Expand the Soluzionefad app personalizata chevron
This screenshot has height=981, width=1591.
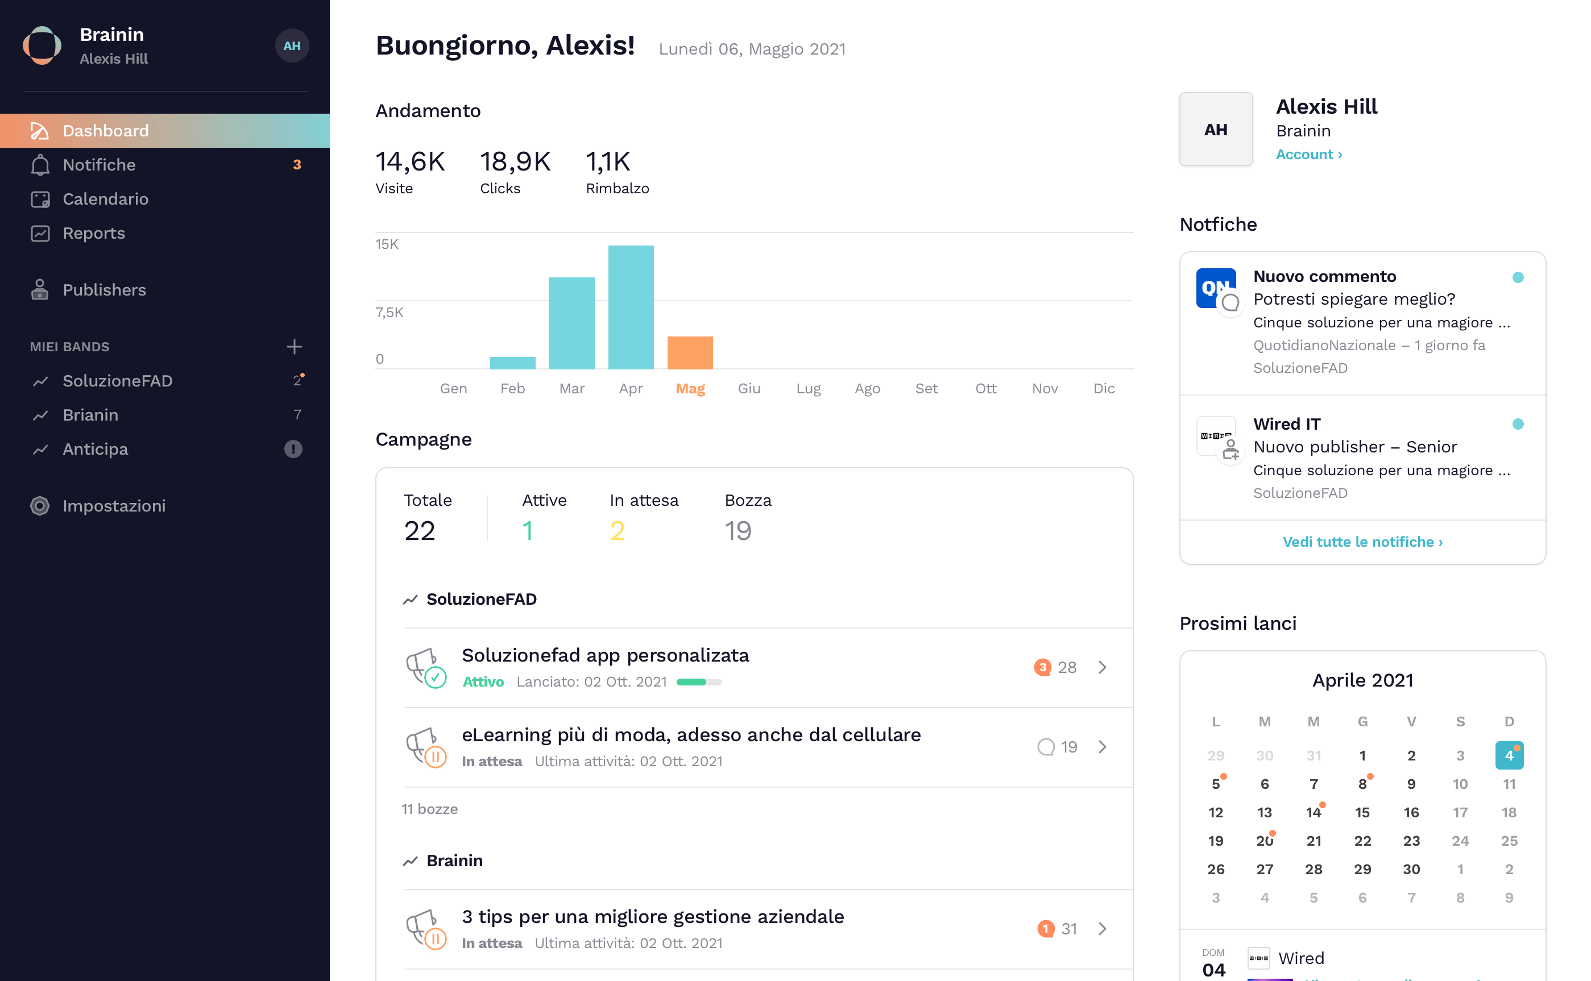pos(1102,667)
